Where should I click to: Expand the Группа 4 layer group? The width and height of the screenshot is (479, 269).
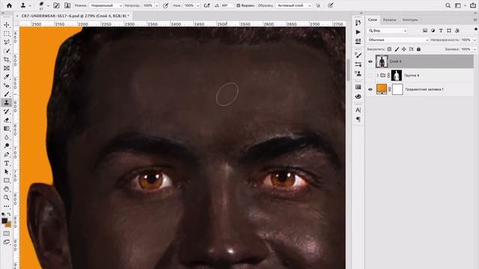[377, 75]
